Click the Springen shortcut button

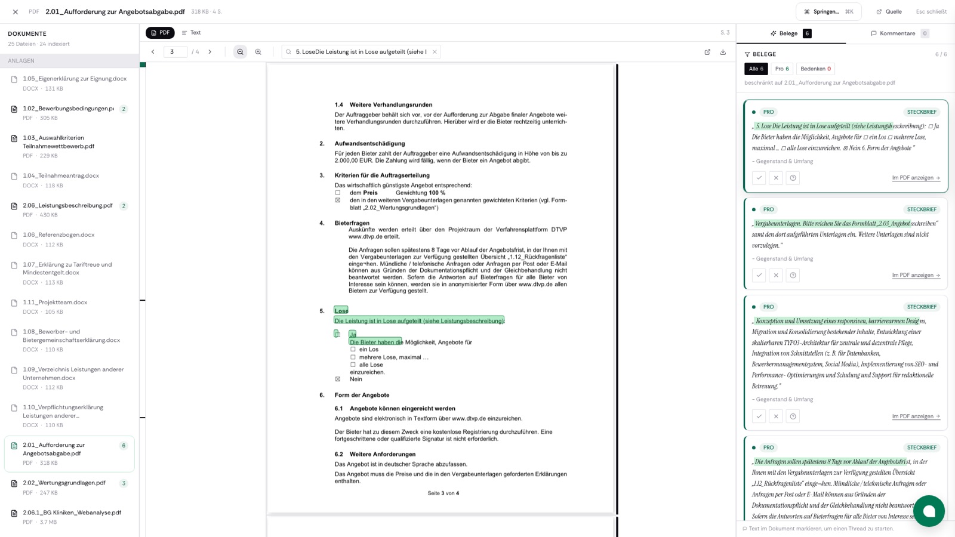point(828,12)
